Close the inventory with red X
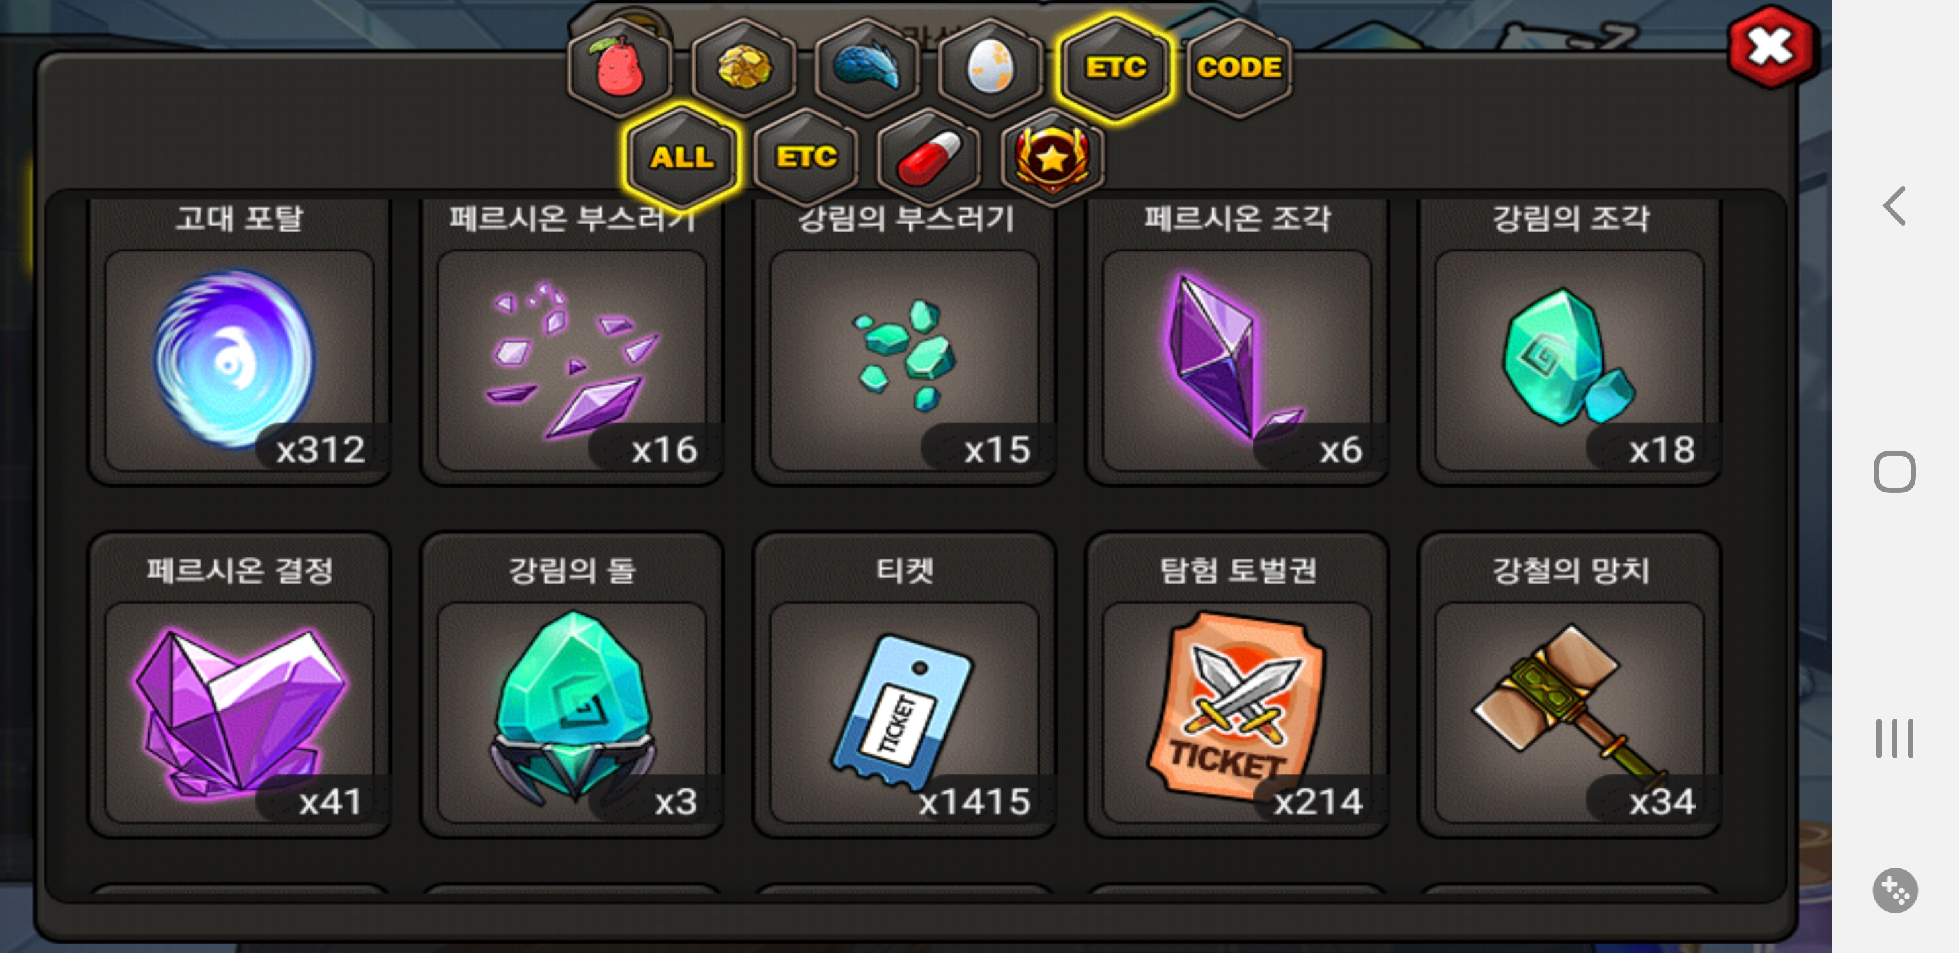The image size is (1959, 953). [1770, 47]
